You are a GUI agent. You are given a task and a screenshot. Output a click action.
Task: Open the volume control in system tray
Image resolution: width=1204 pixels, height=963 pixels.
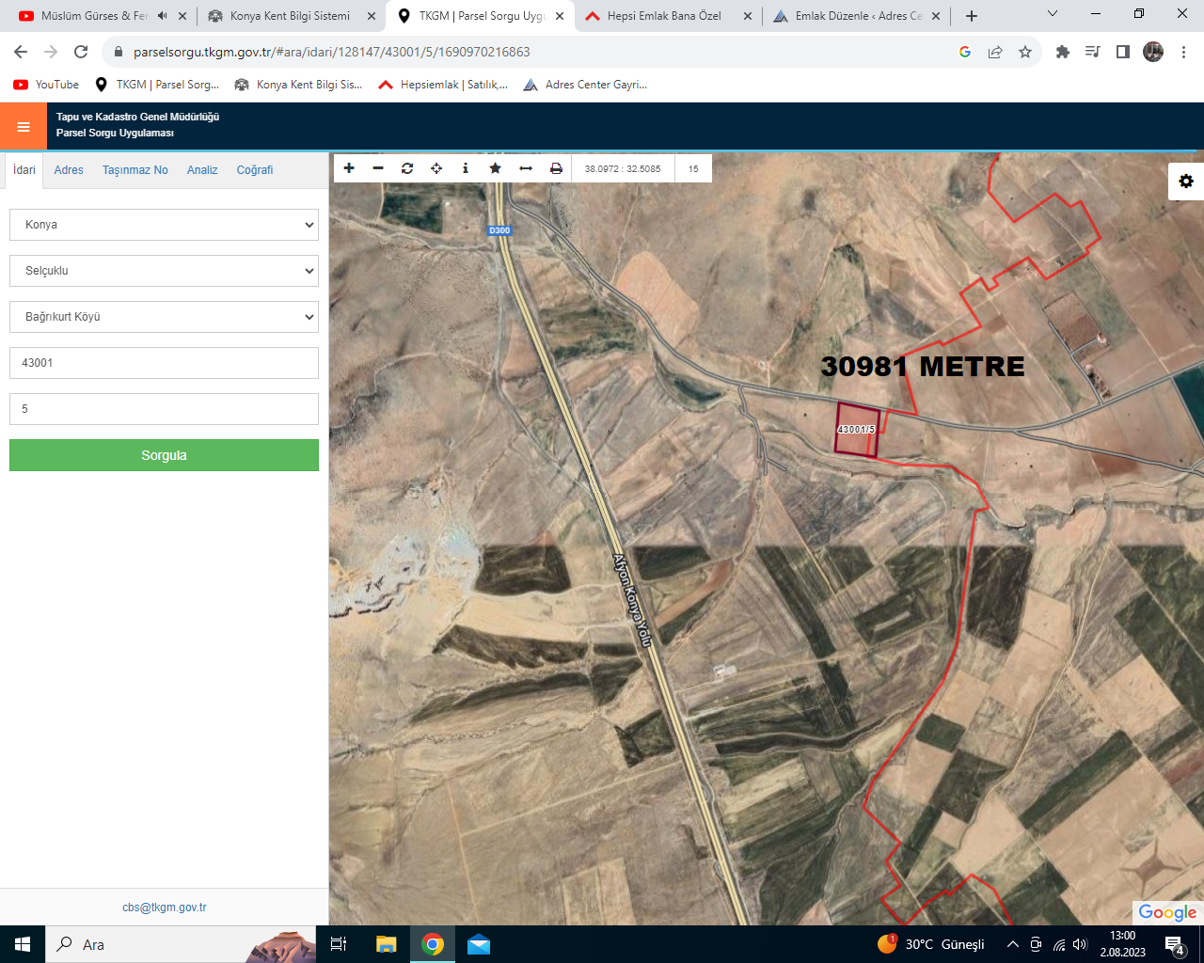pyautogui.click(x=1081, y=944)
